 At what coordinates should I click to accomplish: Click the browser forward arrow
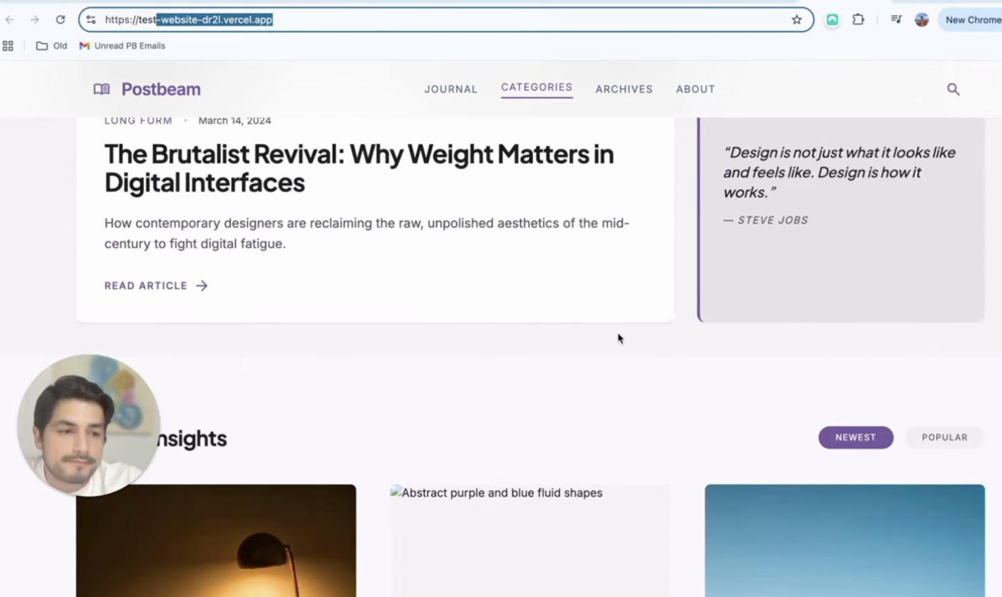click(34, 20)
